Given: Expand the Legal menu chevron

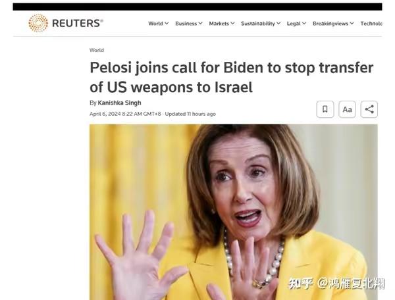Looking at the screenshot, I should click(x=304, y=24).
